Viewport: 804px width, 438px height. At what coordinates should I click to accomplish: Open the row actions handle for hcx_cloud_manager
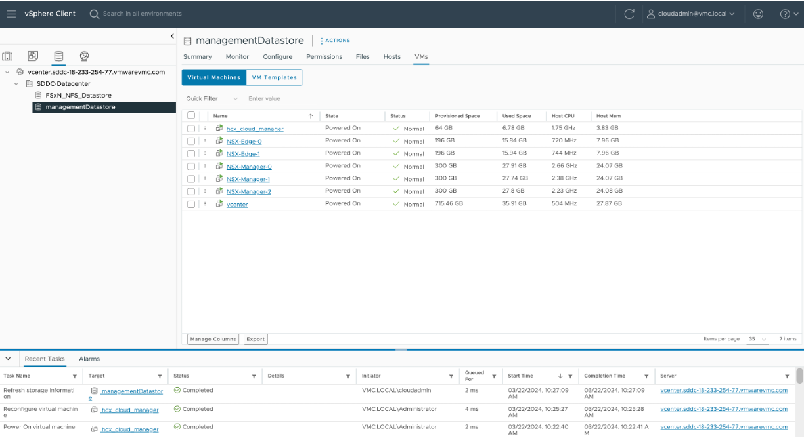click(x=205, y=129)
